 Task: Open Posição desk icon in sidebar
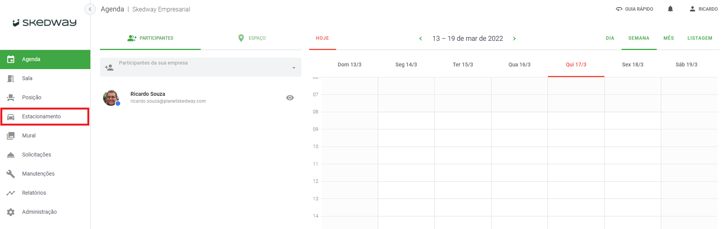(11, 98)
